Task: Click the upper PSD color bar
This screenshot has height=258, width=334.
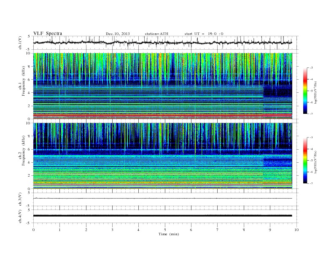Action: click(x=305, y=91)
